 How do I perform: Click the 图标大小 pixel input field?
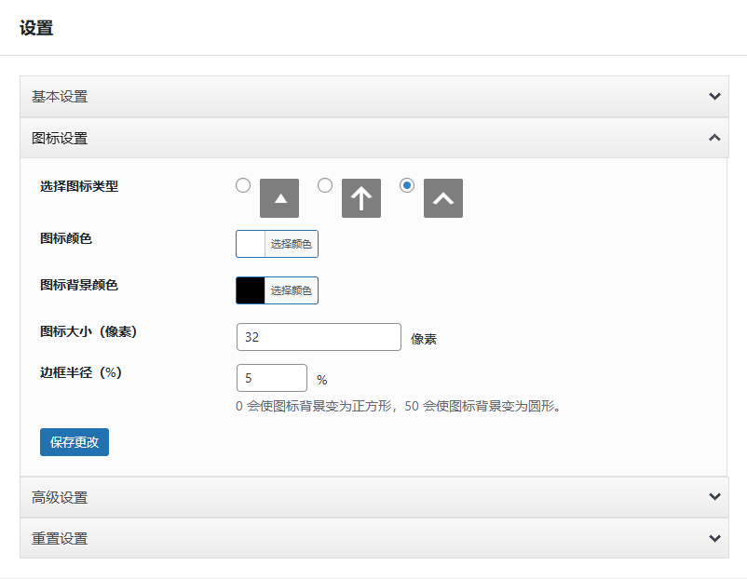click(319, 337)
